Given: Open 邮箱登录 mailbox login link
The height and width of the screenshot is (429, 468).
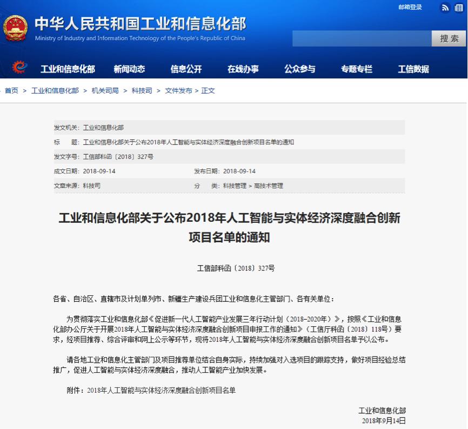Looking at the screenshot, I should pyautogui.click(x=410, y=7).
